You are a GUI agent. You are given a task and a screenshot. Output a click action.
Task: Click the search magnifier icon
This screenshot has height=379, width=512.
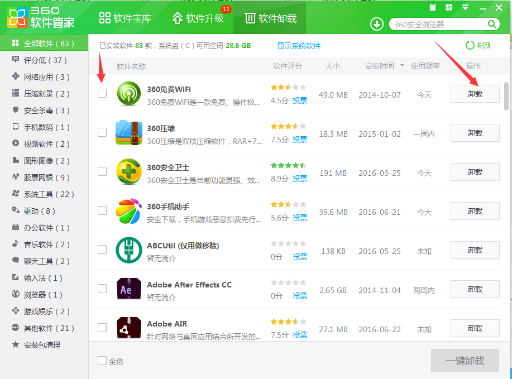pos(492,24)
